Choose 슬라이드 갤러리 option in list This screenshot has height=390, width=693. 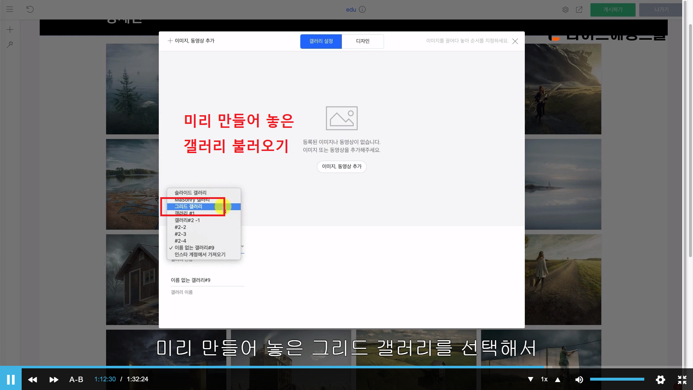click(x=191, y=193)
